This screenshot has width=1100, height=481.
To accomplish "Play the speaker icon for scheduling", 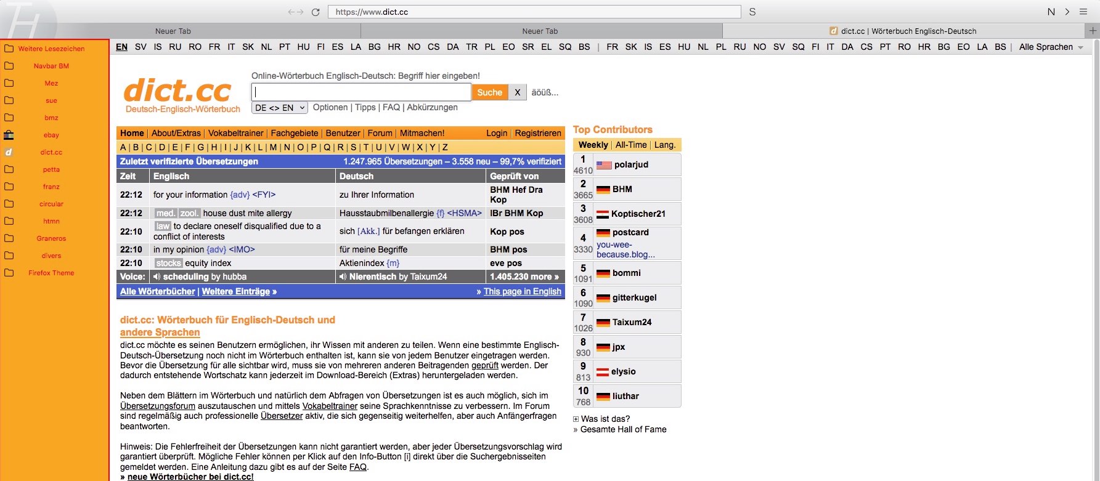I will click(157, 277).
